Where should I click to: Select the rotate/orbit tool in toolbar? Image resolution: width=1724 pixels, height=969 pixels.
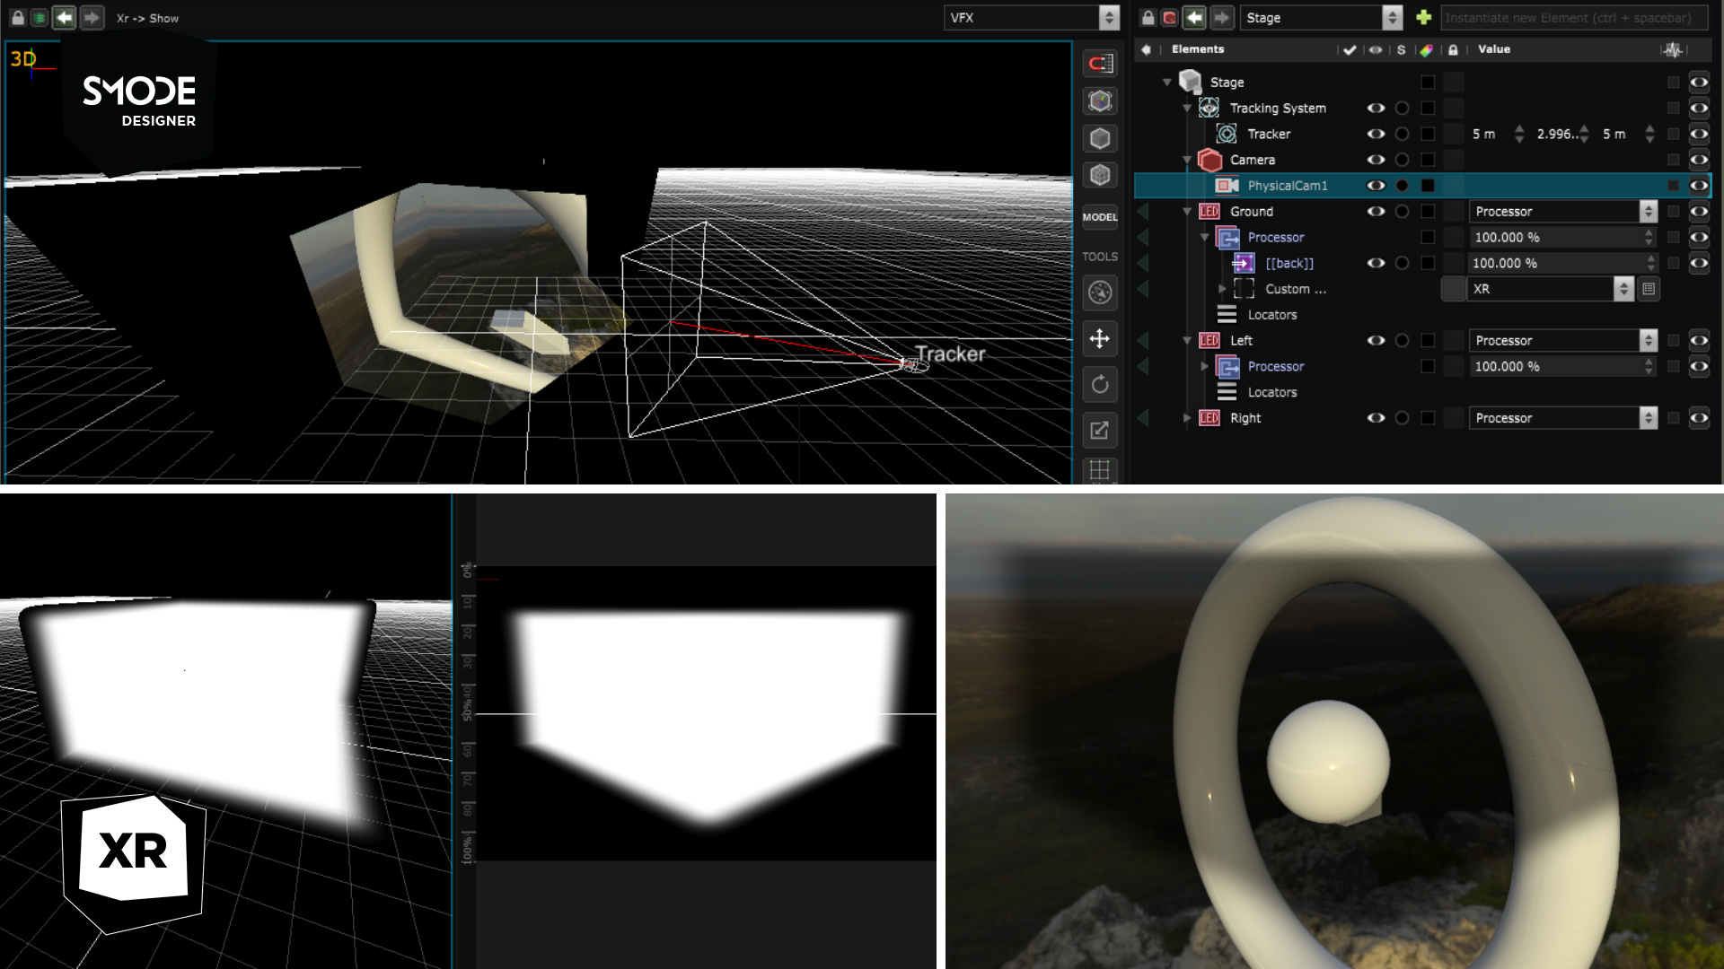click(1099, 383)
